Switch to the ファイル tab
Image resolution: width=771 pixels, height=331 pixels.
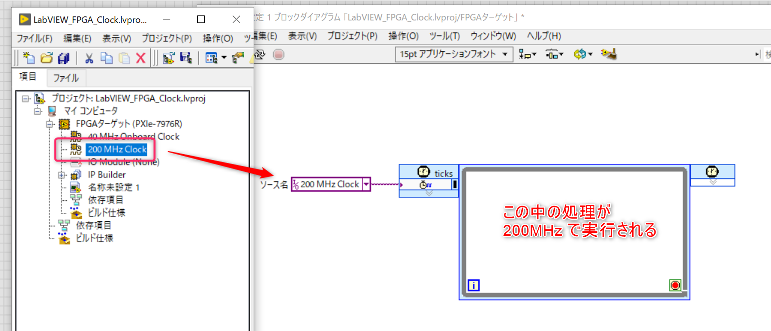coord(66,78)
